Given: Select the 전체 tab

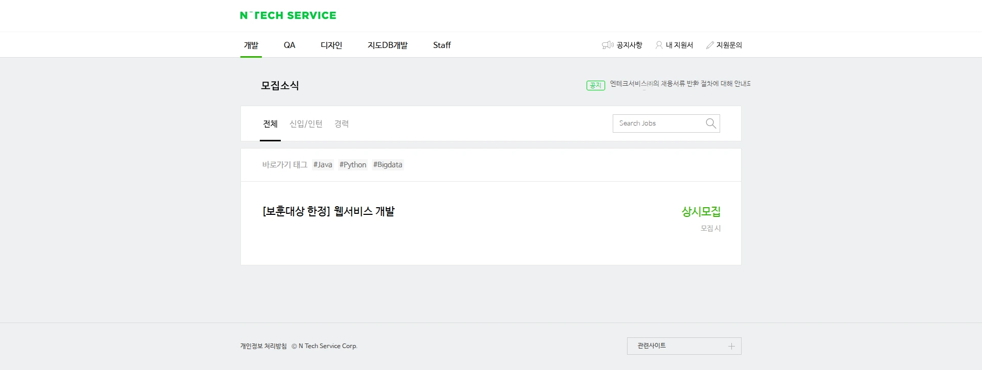Looking at the screenshot, I should pos(270,124).
